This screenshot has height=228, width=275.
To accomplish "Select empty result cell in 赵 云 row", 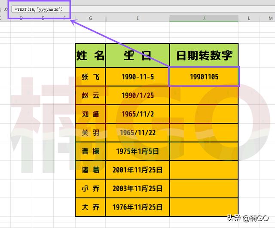I will click(x=204, y=95).
